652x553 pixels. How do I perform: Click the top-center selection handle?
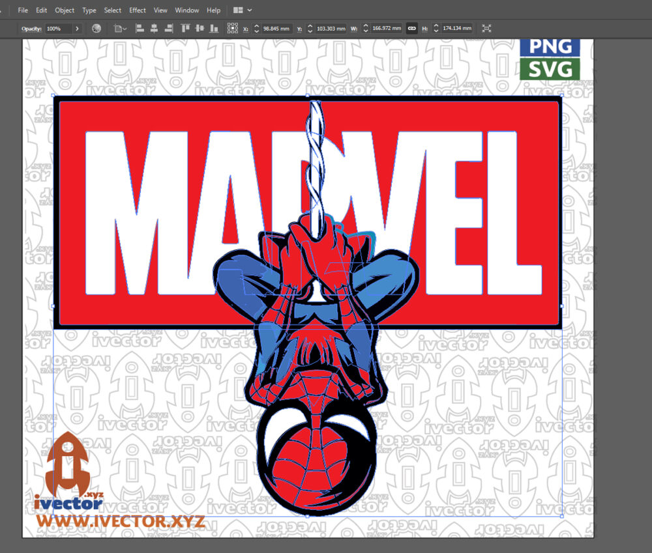point(307,96)
